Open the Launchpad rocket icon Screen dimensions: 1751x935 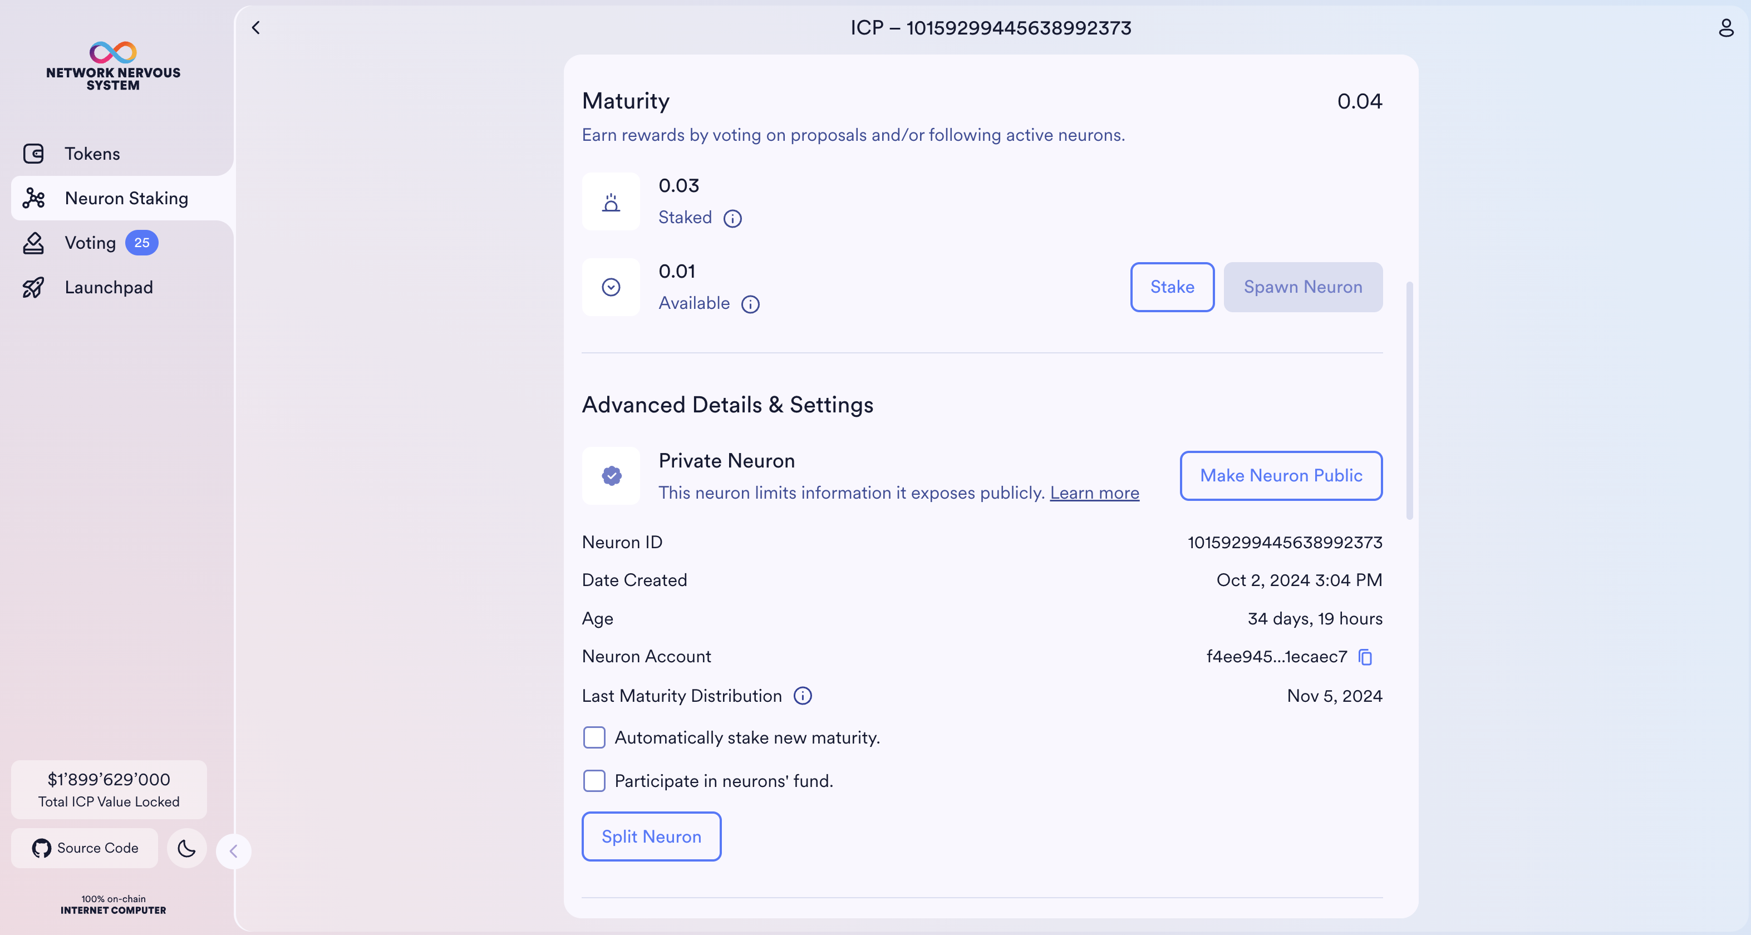[34, 287]
